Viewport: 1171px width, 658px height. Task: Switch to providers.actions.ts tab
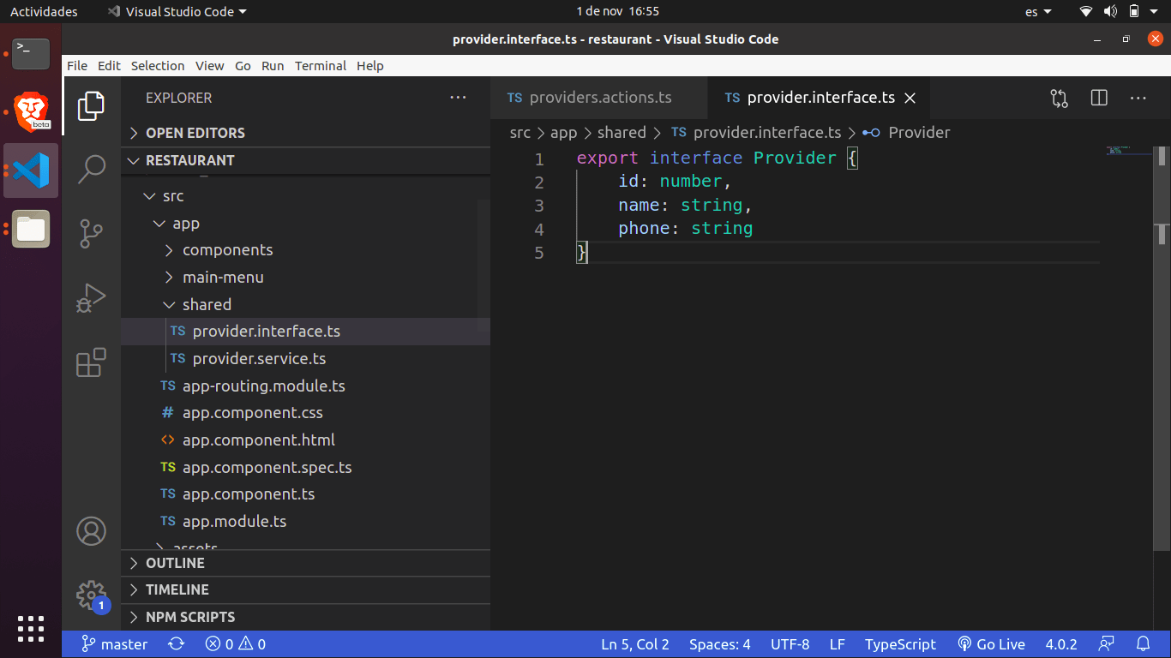[x=599, y=98]
